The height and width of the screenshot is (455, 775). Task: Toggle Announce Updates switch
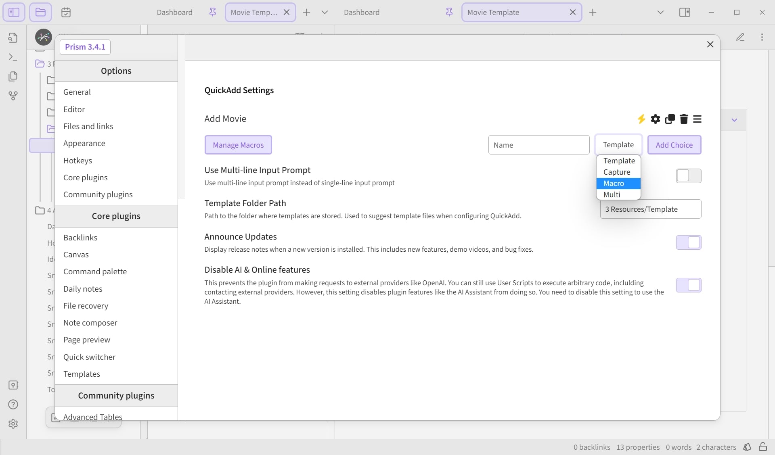689,242
